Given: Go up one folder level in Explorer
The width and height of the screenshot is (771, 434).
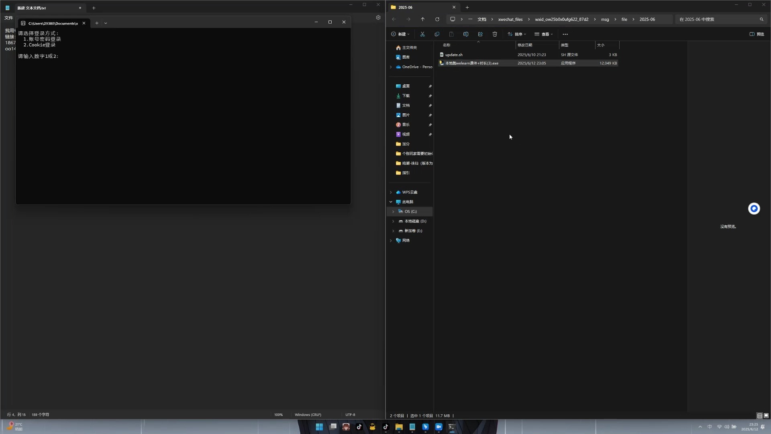Looking at the screenshot, I should (x=422, y=19).
